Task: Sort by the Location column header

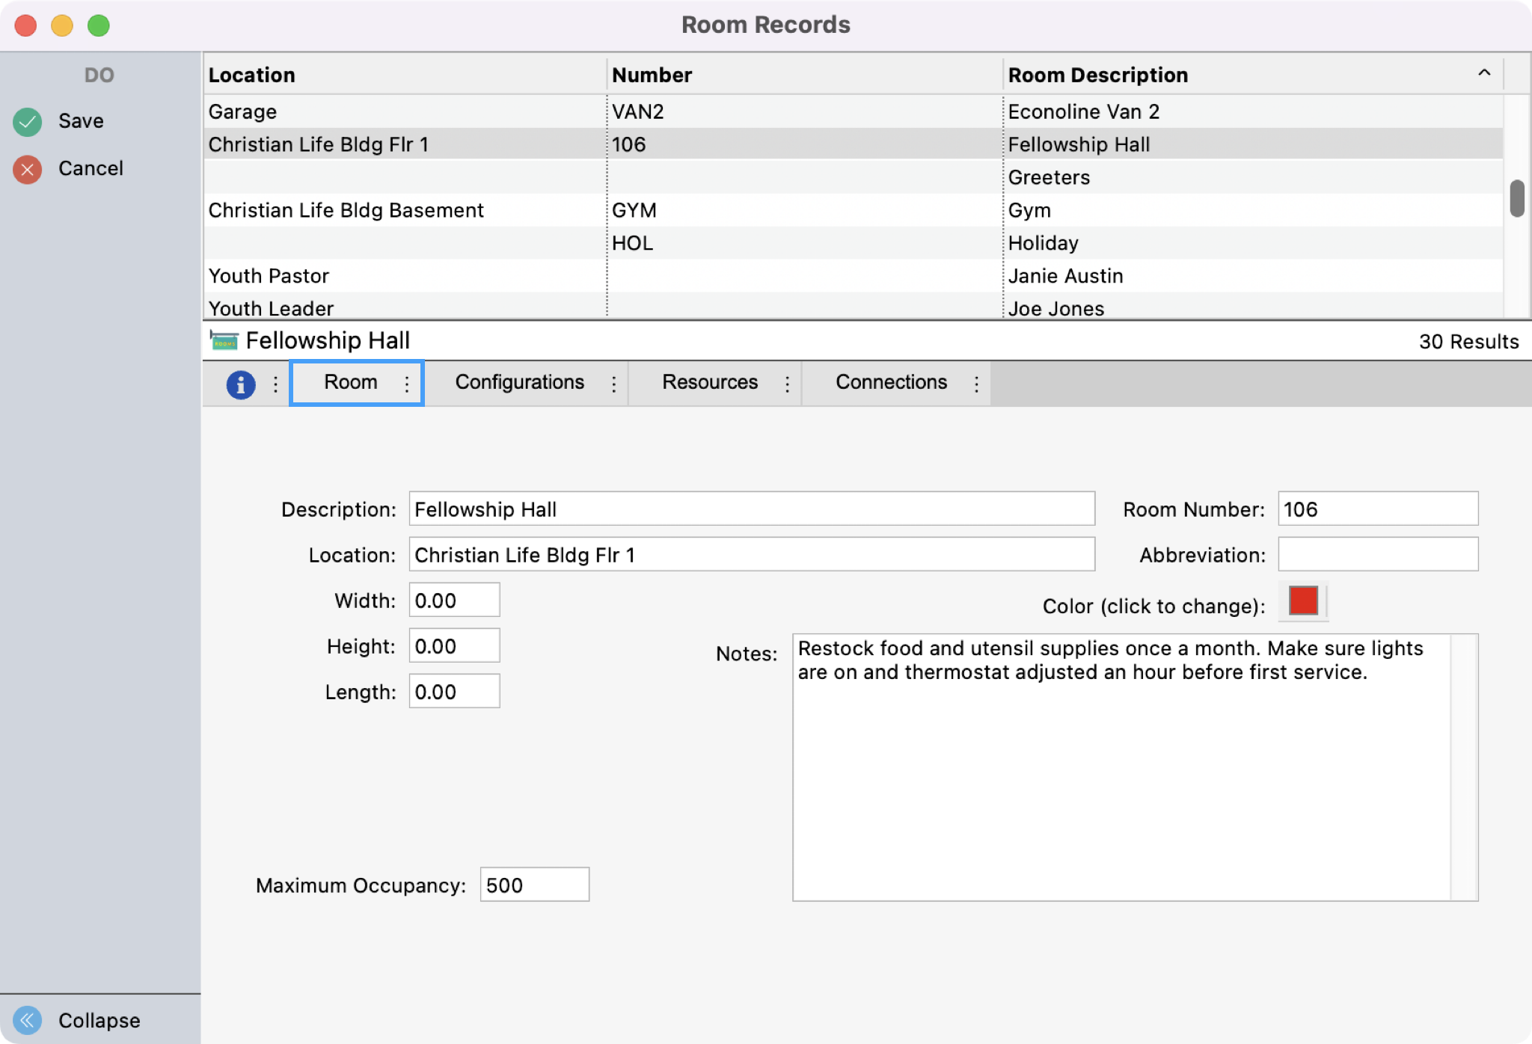Action: click(252, 76)
